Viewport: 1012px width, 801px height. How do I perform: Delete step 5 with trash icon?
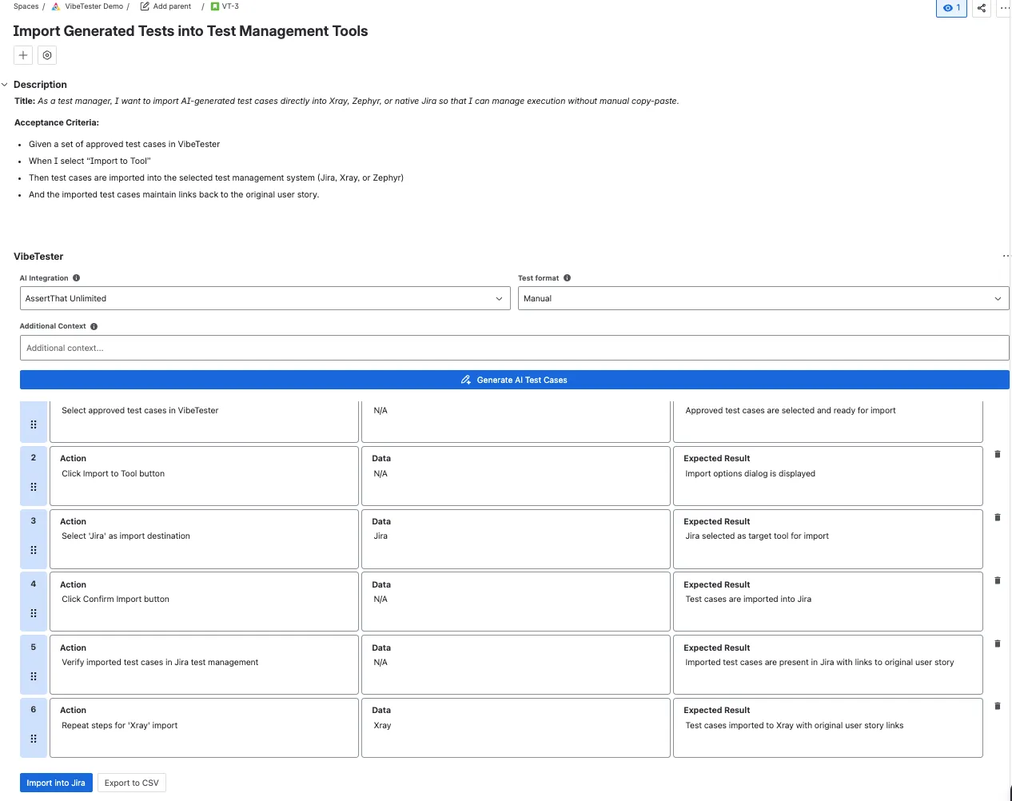point(998,644)
